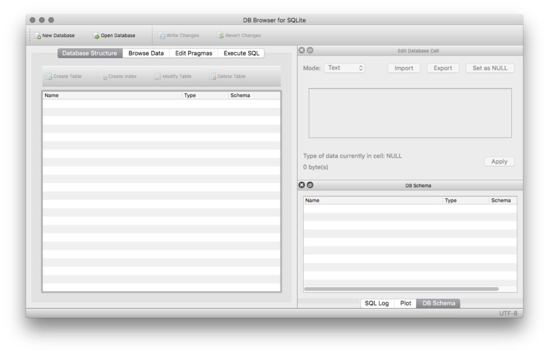Click the UTF-8 encoding status label
This screenshot has width=549, height=355.
click(508, 314)
